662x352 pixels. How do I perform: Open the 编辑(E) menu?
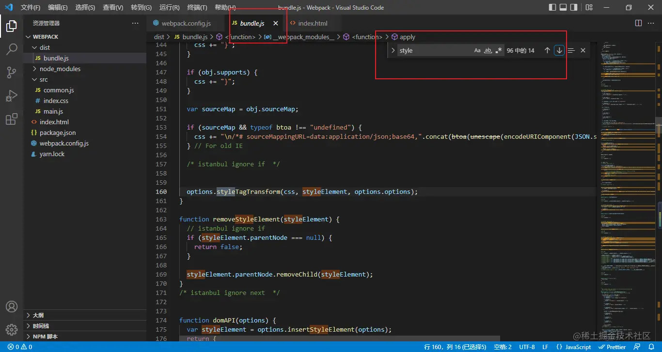coord(58,7)
